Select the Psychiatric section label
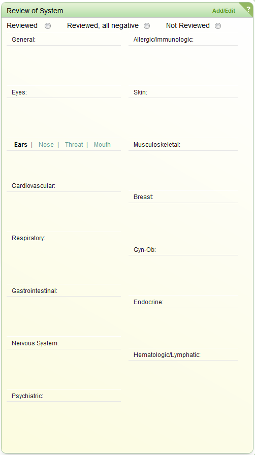This screenshot has height=455, width=255. click(x=27, y=396)
